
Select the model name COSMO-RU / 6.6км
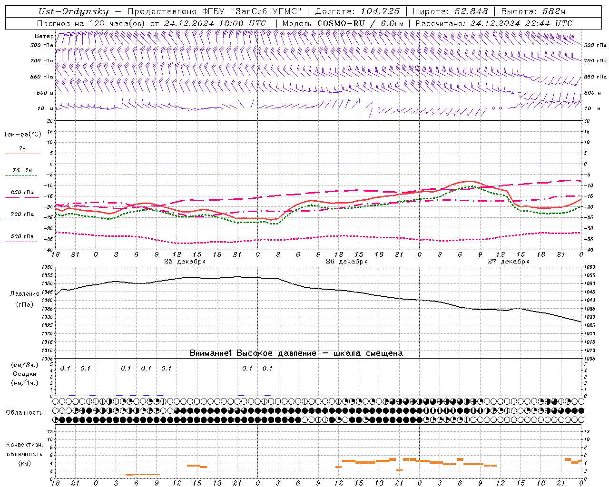tap(360, 23)
